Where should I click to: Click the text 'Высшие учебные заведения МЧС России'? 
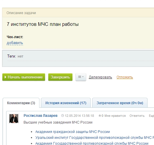pyautogui.click(x=58, y=122)
